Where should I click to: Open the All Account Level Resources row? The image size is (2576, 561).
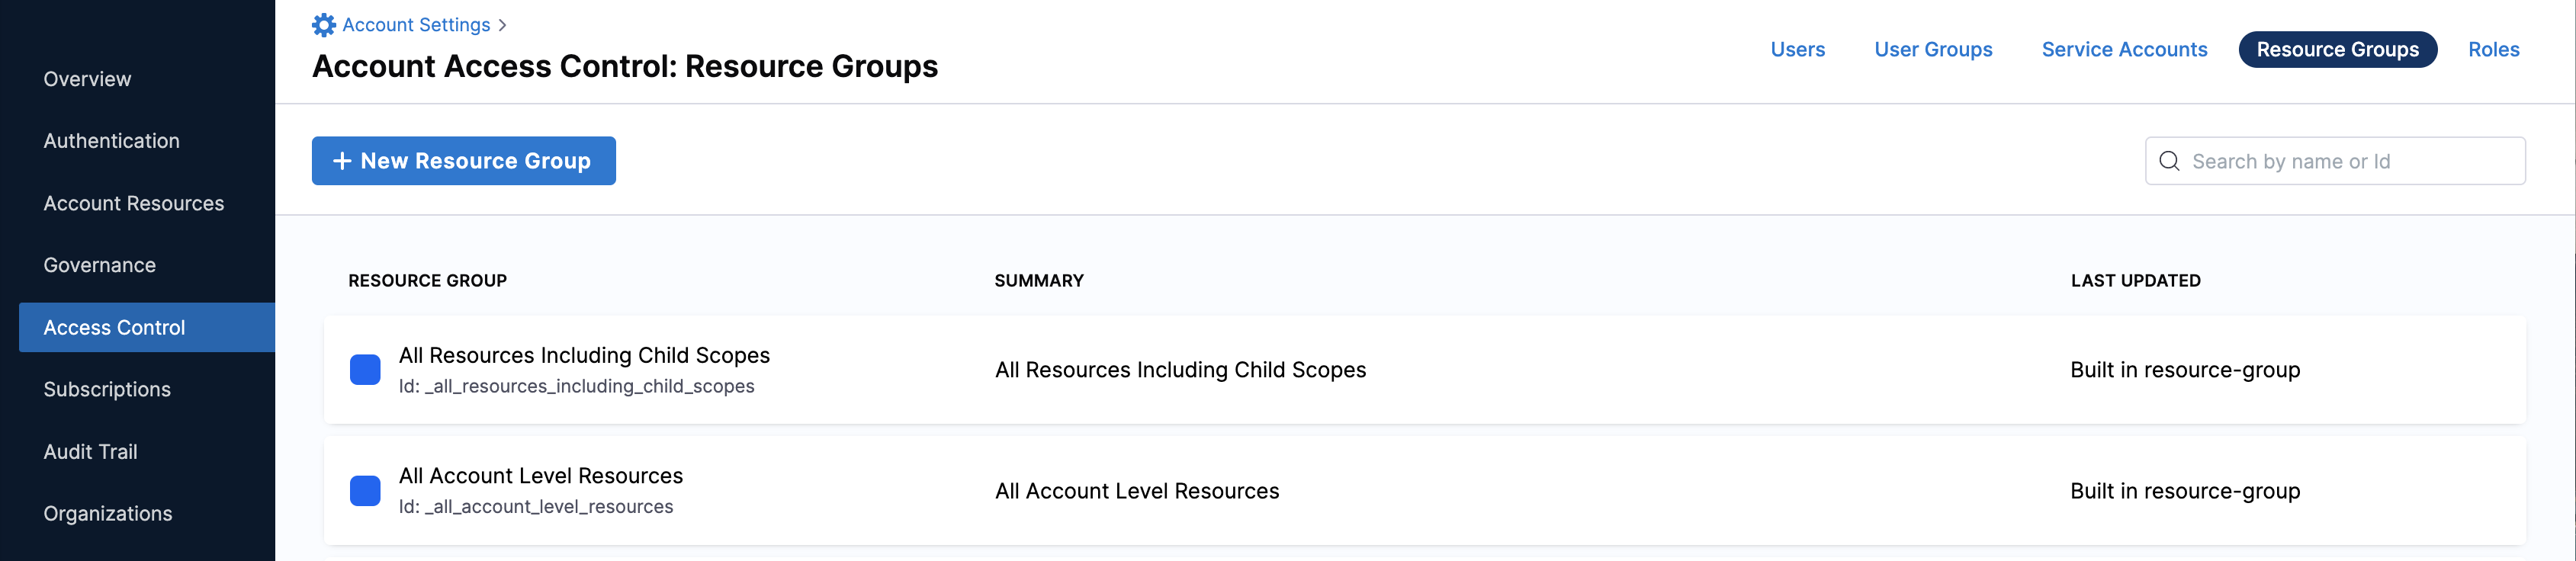(1424, 491)
